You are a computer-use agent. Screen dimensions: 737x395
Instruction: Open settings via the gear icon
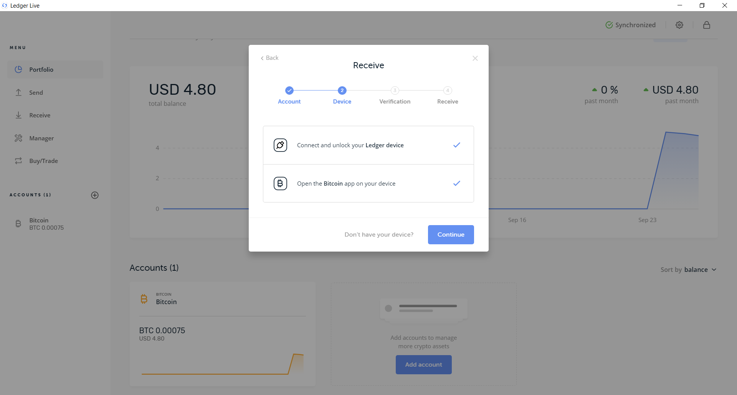pyautogui.click(x=679, y=25)
